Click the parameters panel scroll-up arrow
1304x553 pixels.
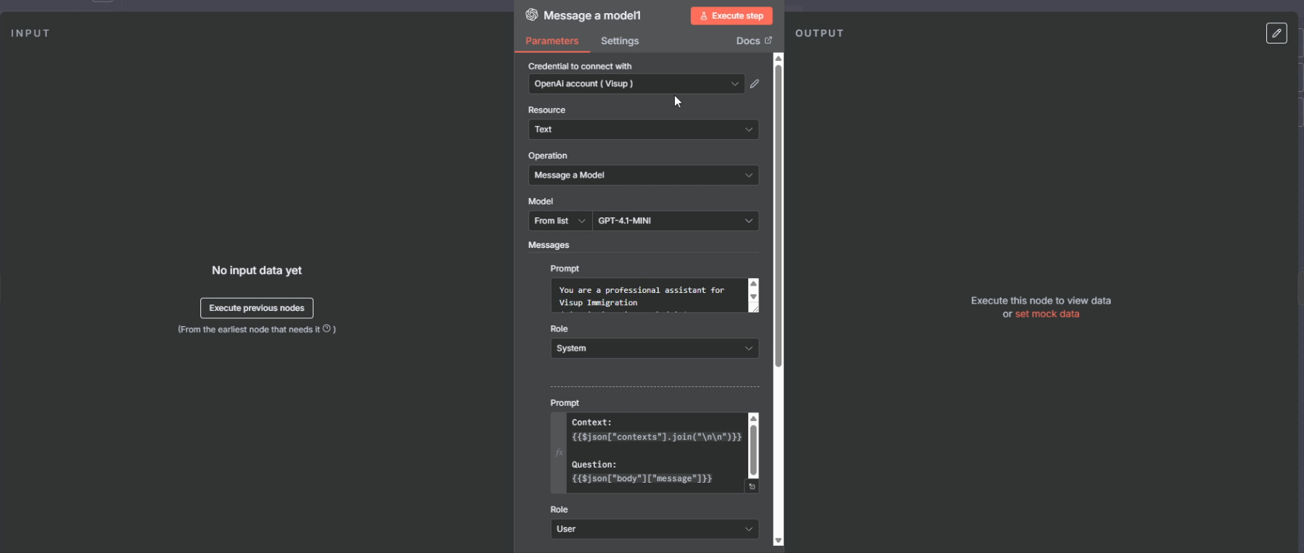[x=779, y=58]
